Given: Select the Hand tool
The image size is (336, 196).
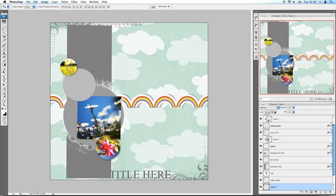Looking at the screenshot, I should (x=4, y=101).
